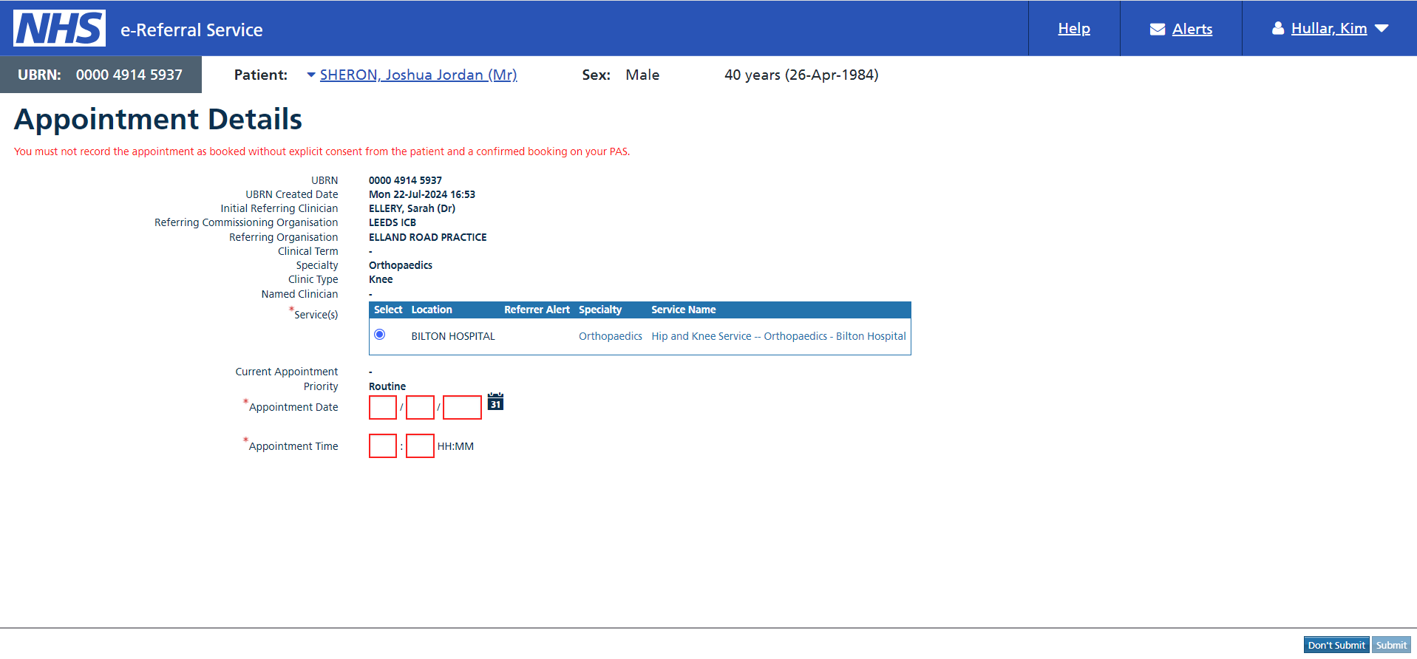This screenshot has width=1417, height=659.
Task: Click the Hip and Knee Service name
Action: click(778, 336)
